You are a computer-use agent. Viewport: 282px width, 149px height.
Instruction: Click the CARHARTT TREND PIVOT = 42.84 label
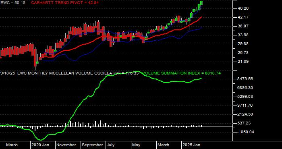(x=65, y=3)
